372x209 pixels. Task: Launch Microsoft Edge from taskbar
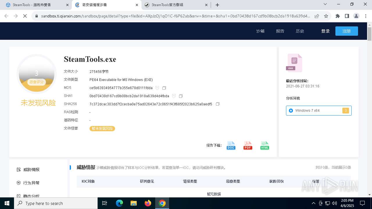click(x=119, y=203)
